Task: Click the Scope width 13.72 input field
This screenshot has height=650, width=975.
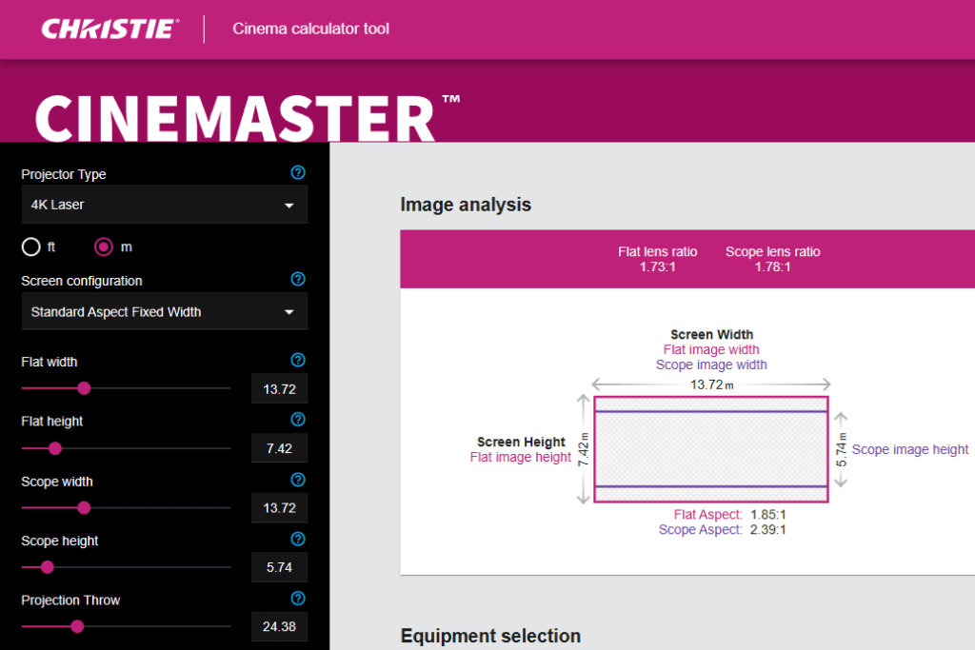Action: coord(279,507)
